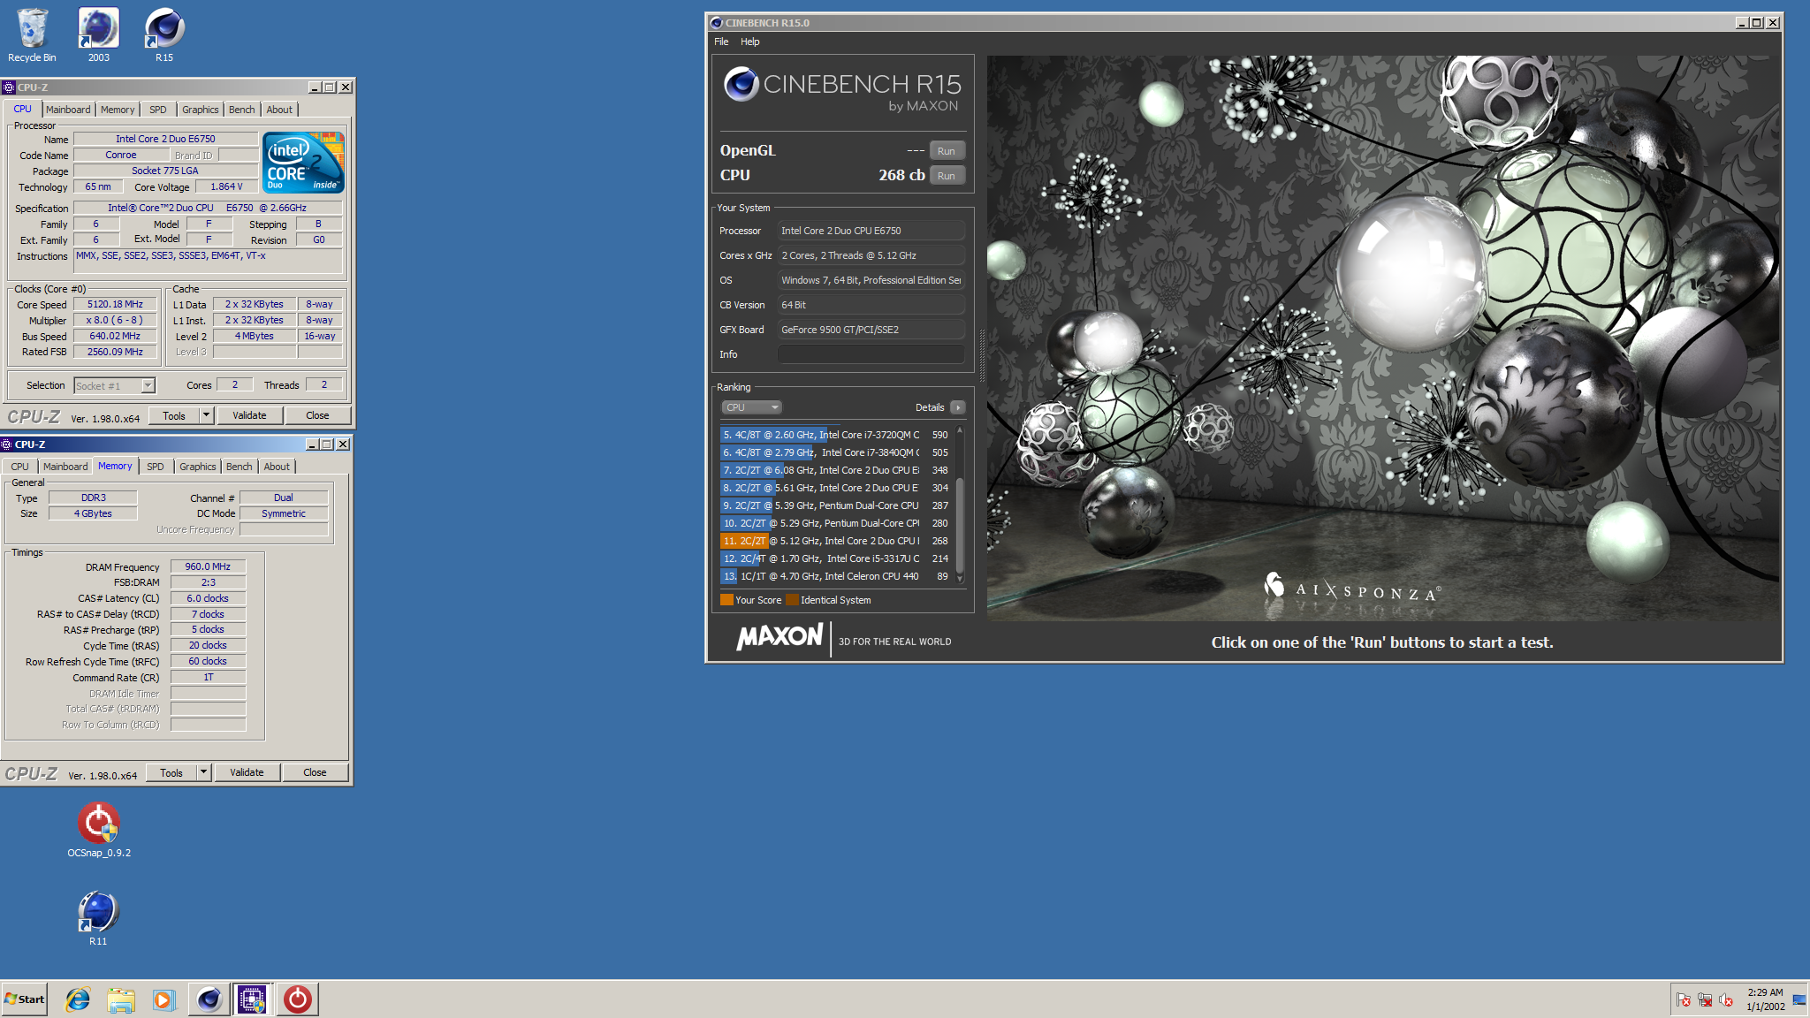Click Close button in upper CPU-Z

pos(317,415)
